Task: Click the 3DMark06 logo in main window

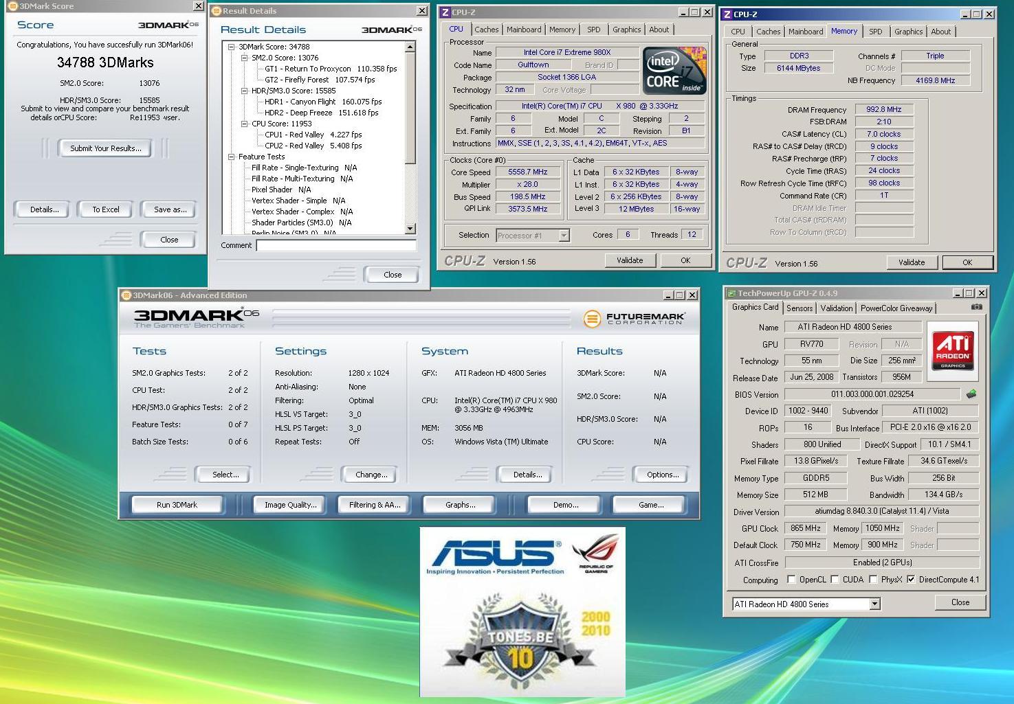Action: [x=197, y=318]
